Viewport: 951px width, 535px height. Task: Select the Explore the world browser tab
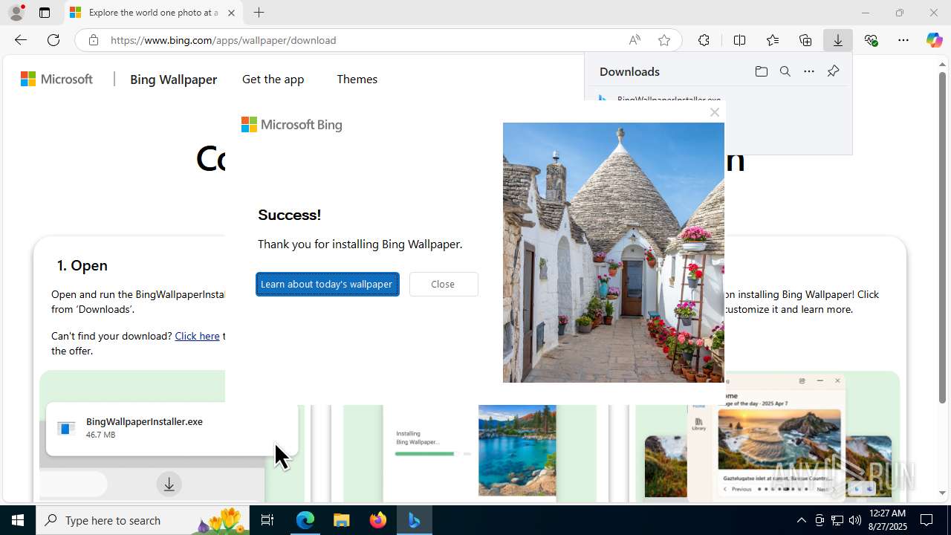(x=153, y=13)
